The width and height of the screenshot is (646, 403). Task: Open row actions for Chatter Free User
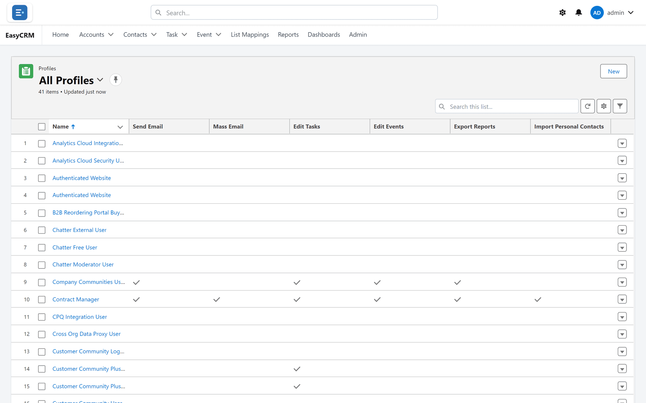pos(622,247)
